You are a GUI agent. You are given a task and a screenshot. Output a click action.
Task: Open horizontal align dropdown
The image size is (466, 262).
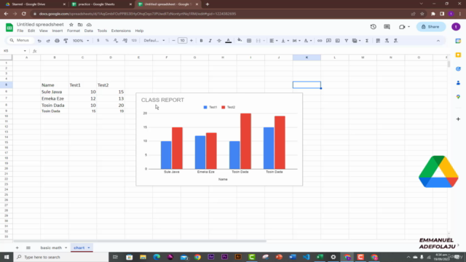point(273,41)
